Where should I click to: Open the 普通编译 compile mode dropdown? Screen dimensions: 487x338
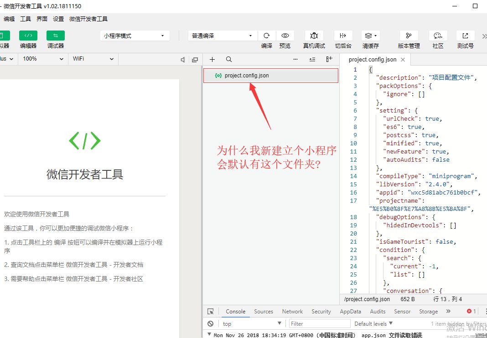pyautogui.click(x=223, y=36)
